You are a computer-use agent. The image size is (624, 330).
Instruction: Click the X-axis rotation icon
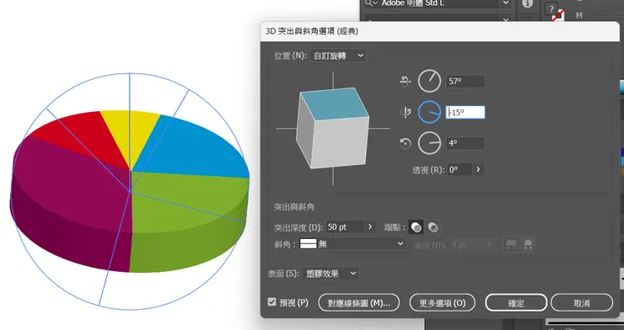coord(405,81)
